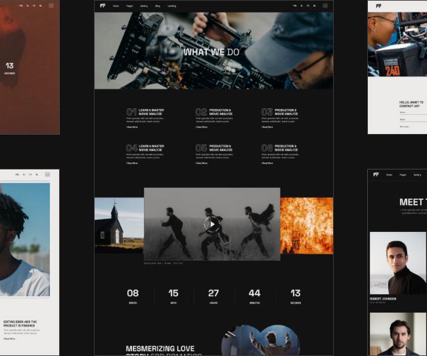Click the MEET heading in the team page
427x356 pixels.
pyautogui.click(x=413, y=202)
